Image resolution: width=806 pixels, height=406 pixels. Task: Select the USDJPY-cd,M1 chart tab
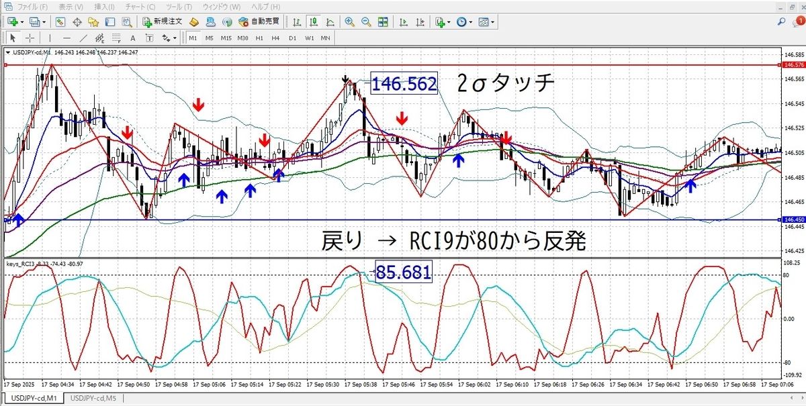(x=33, y=398)
